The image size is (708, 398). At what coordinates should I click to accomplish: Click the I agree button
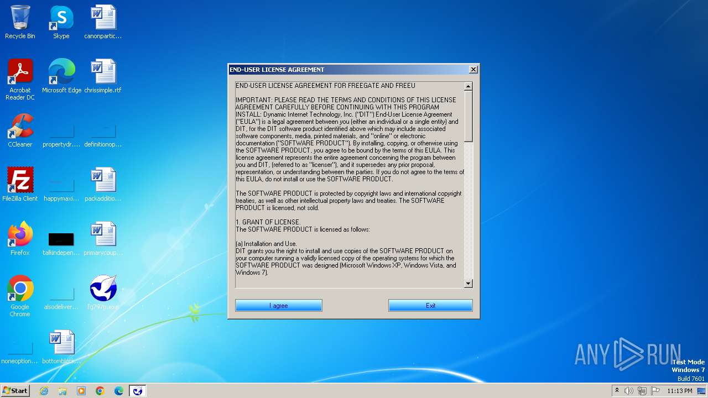[x=279, y=306]
